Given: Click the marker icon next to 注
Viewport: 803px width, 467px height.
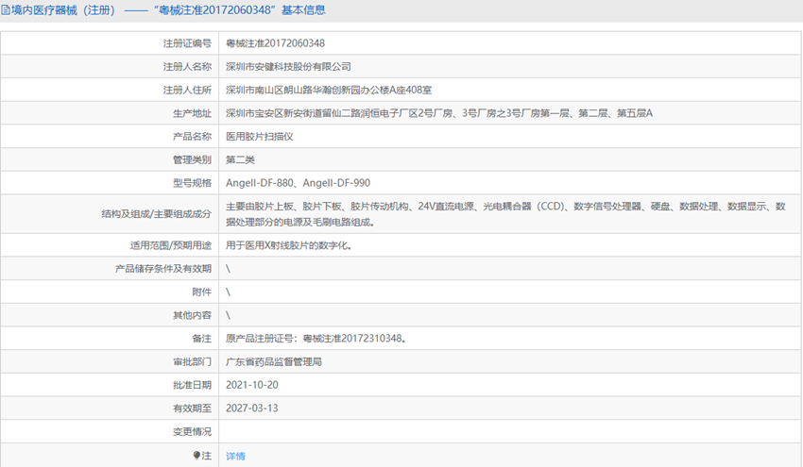Looking at the screenshot, I should (x=196, y=455).
